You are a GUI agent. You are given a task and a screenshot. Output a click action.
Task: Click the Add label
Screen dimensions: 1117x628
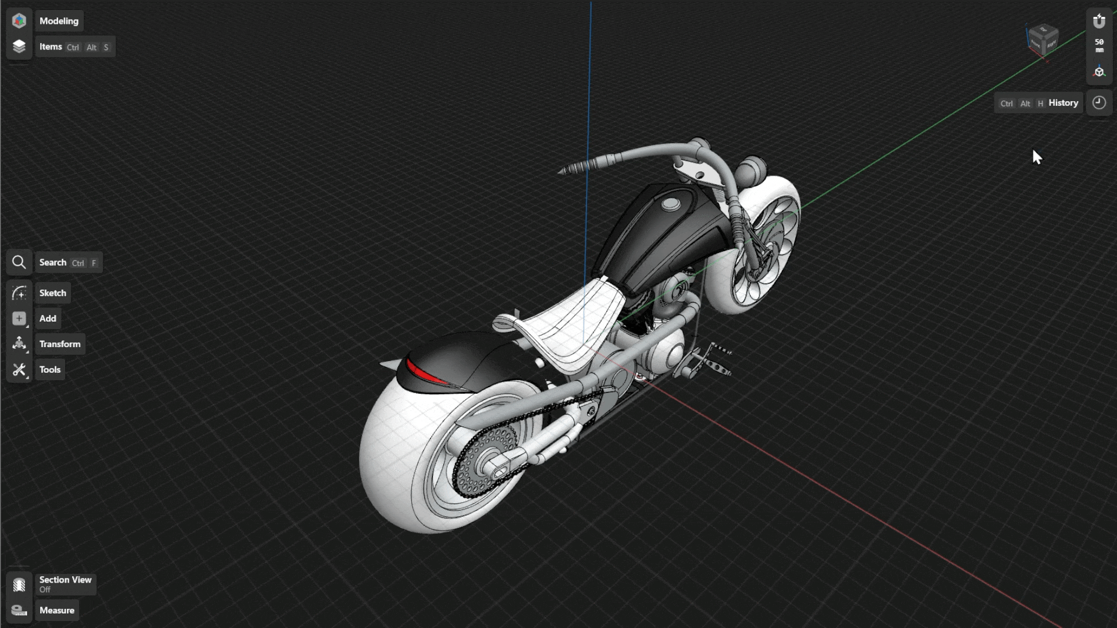[x=48, y=319]
